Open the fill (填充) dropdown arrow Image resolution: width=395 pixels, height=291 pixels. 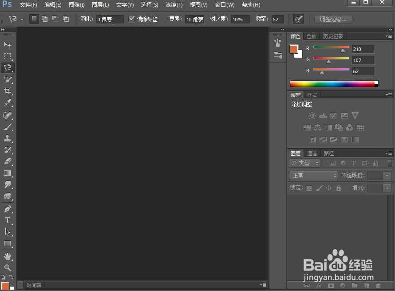coord(387,188)
